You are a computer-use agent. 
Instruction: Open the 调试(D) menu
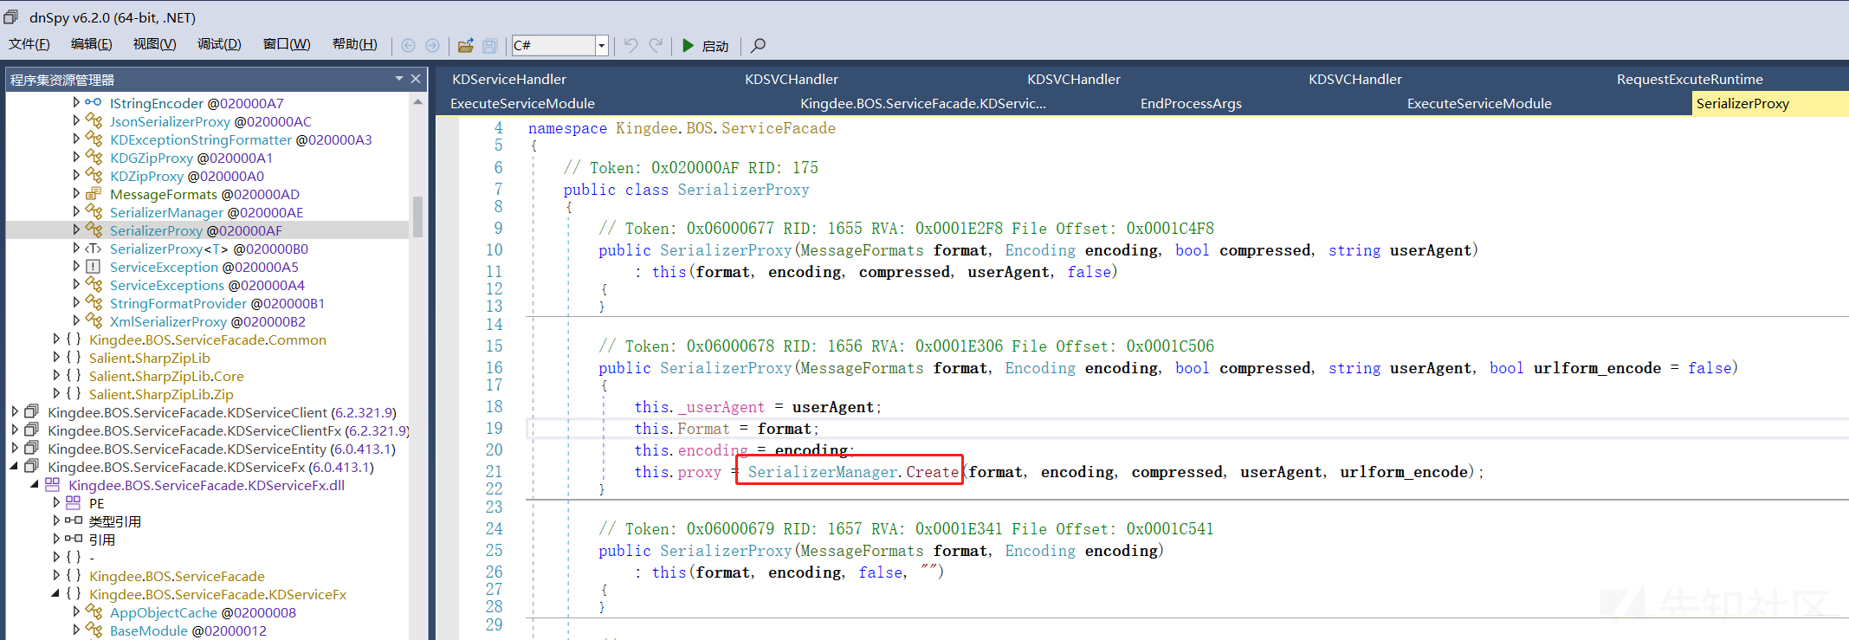click(x=219, y=44)
